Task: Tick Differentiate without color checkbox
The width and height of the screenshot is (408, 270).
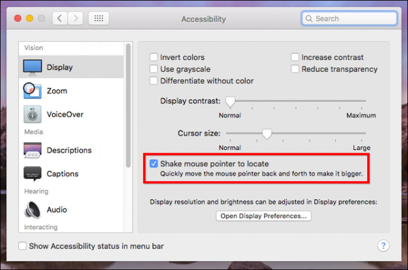Action: [x=153, y=81]
